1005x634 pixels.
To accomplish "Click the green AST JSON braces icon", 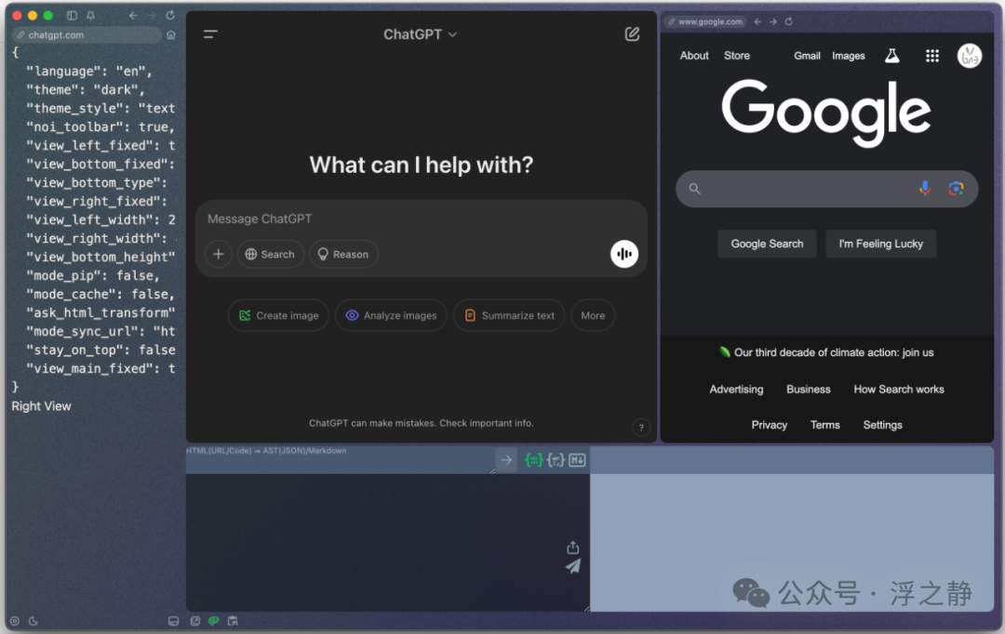I will [534, 460].
